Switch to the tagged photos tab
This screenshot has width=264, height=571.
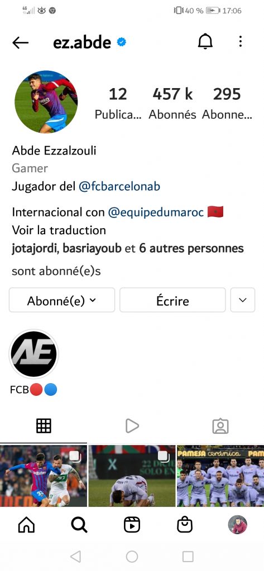point(220,425)
